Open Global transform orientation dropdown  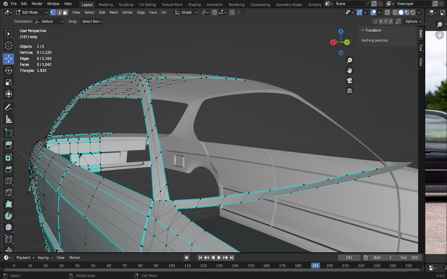[x=186, y=12]
